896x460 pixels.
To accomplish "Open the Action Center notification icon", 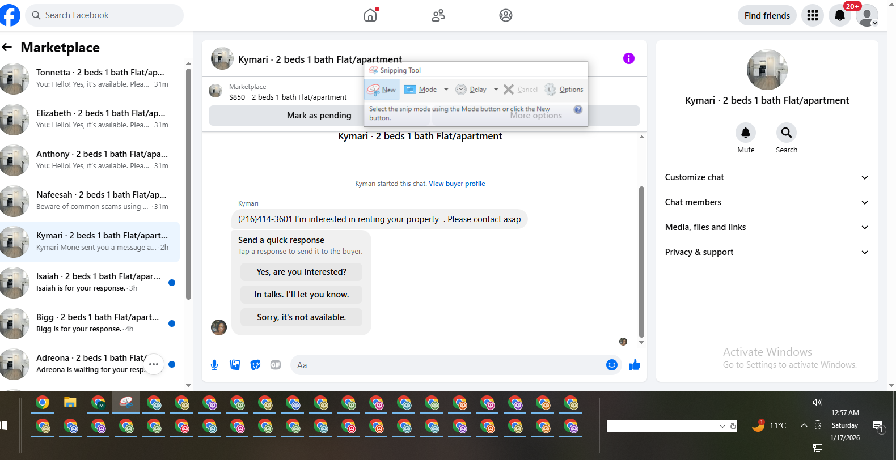I will (x=878, y=427).
